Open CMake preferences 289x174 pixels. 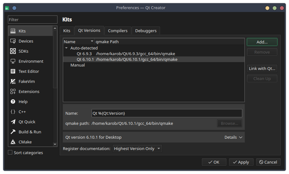point(25,142)
